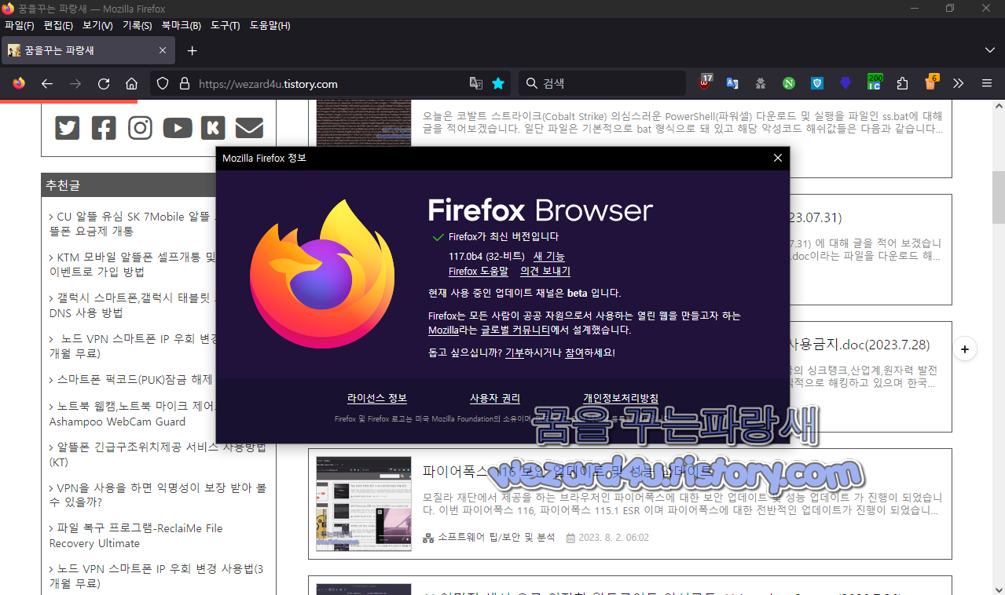Open the Kakao channel icon

[213, 127]
